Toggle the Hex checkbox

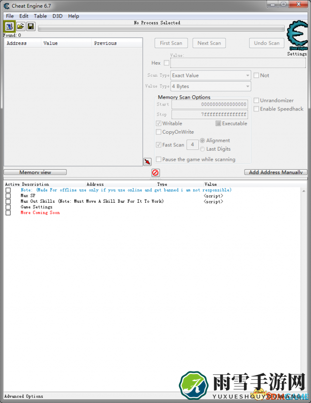click(x=167, y=63)
